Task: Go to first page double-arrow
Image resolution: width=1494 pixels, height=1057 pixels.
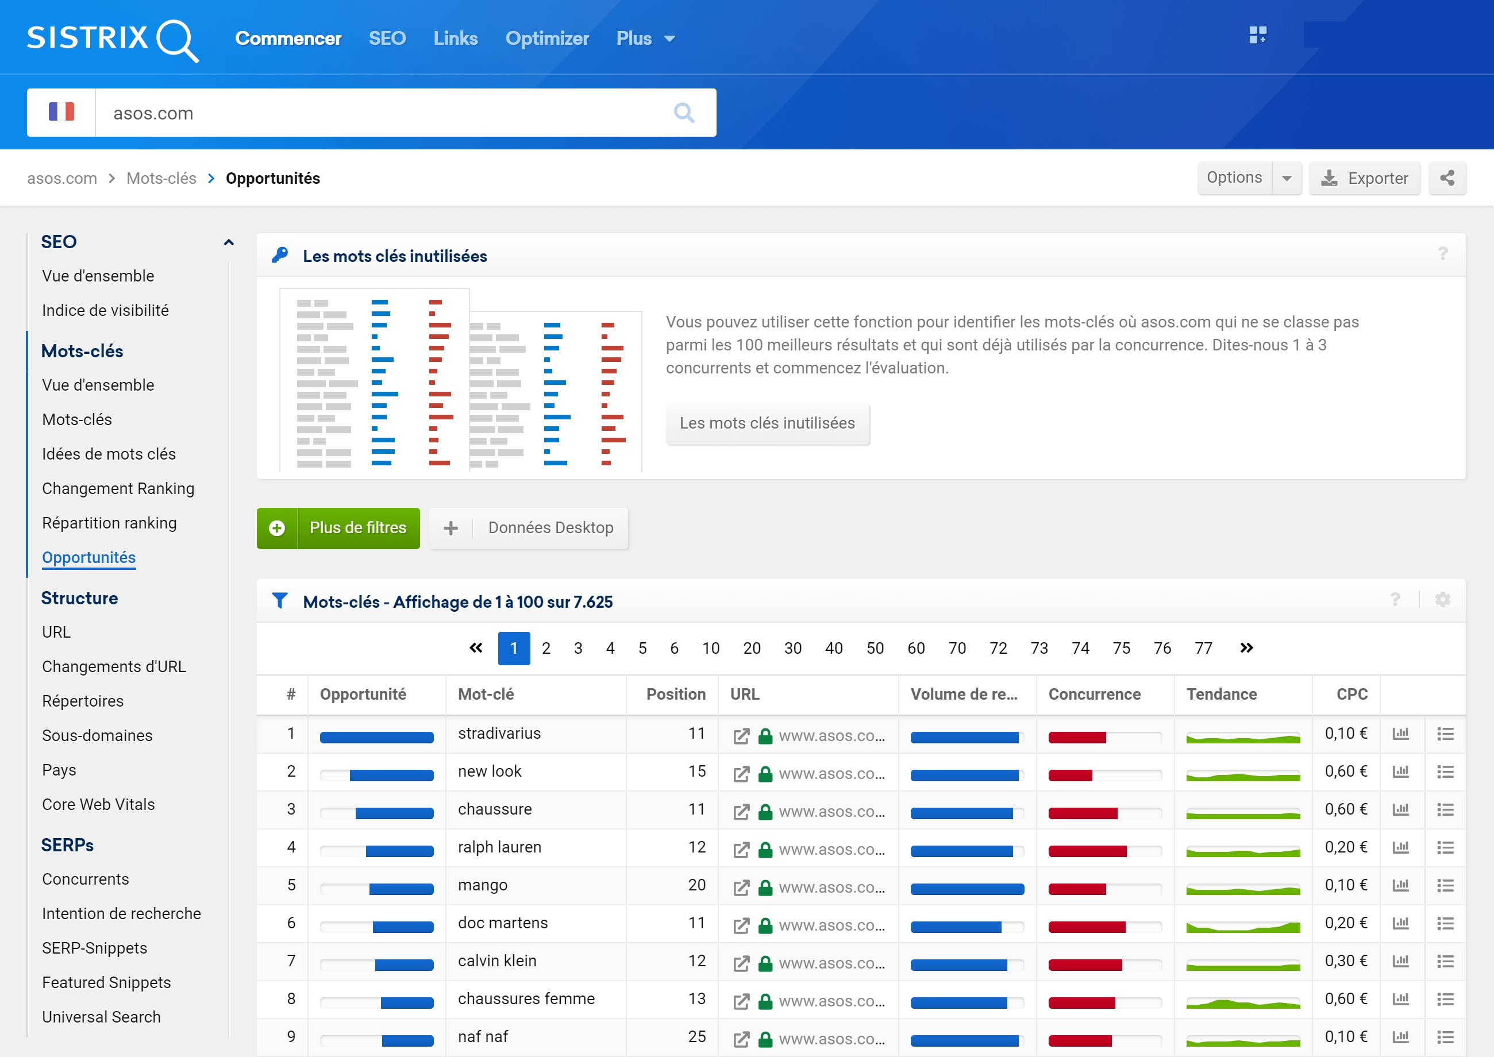Action: 476,647
